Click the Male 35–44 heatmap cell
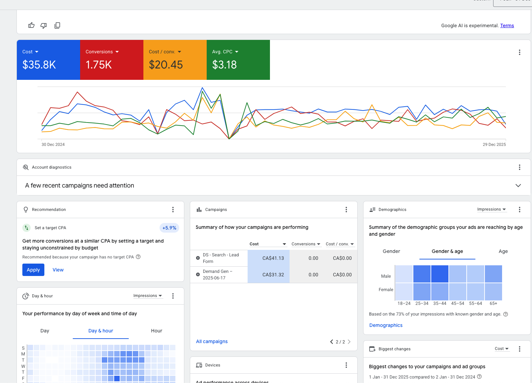Viewport: 532px width, 383px height. point(440,274)
